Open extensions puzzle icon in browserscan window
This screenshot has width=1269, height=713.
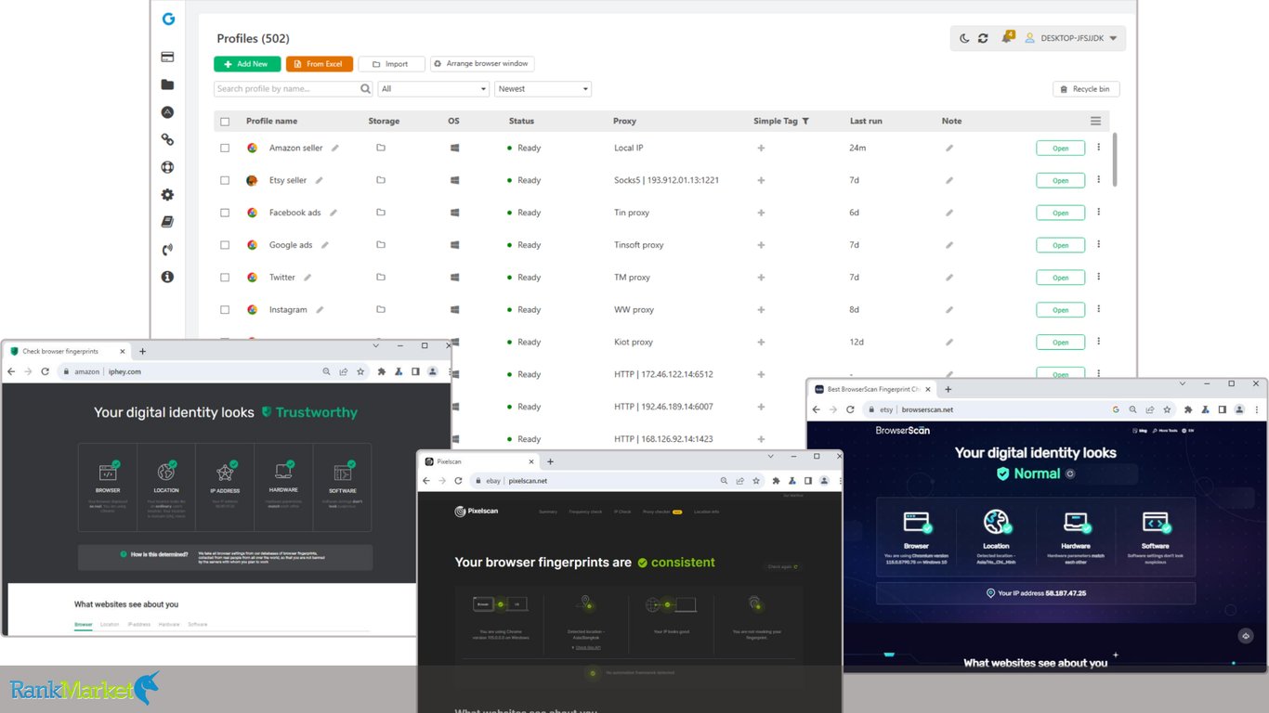click(x=1188, y=409)
